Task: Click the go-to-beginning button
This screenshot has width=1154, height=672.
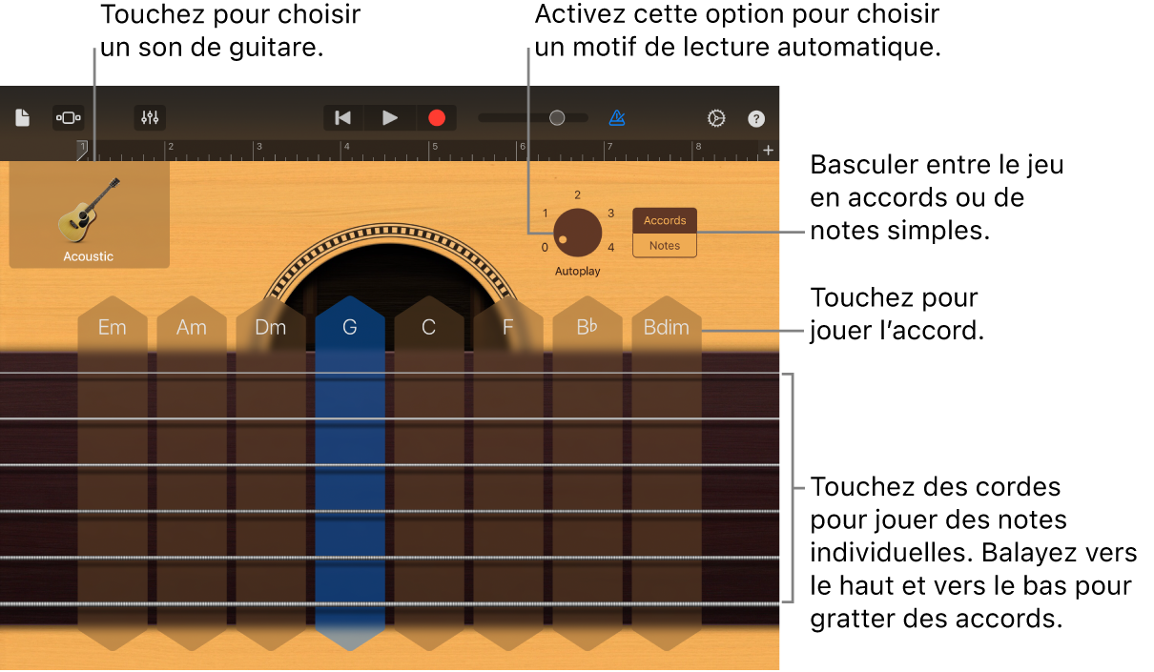Action: point(342,117)
